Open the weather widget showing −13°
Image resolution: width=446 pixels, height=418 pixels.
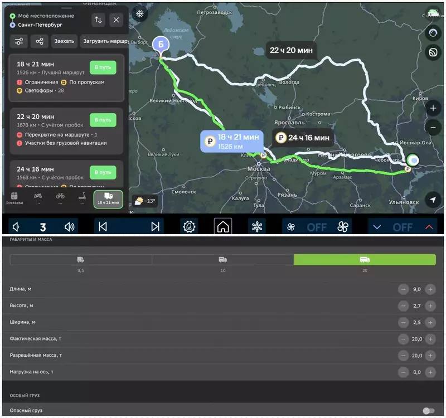tap(145, 201)
